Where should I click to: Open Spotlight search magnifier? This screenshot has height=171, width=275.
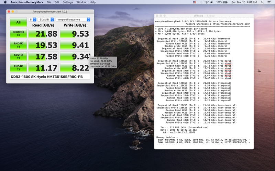[x=263, y=2]
